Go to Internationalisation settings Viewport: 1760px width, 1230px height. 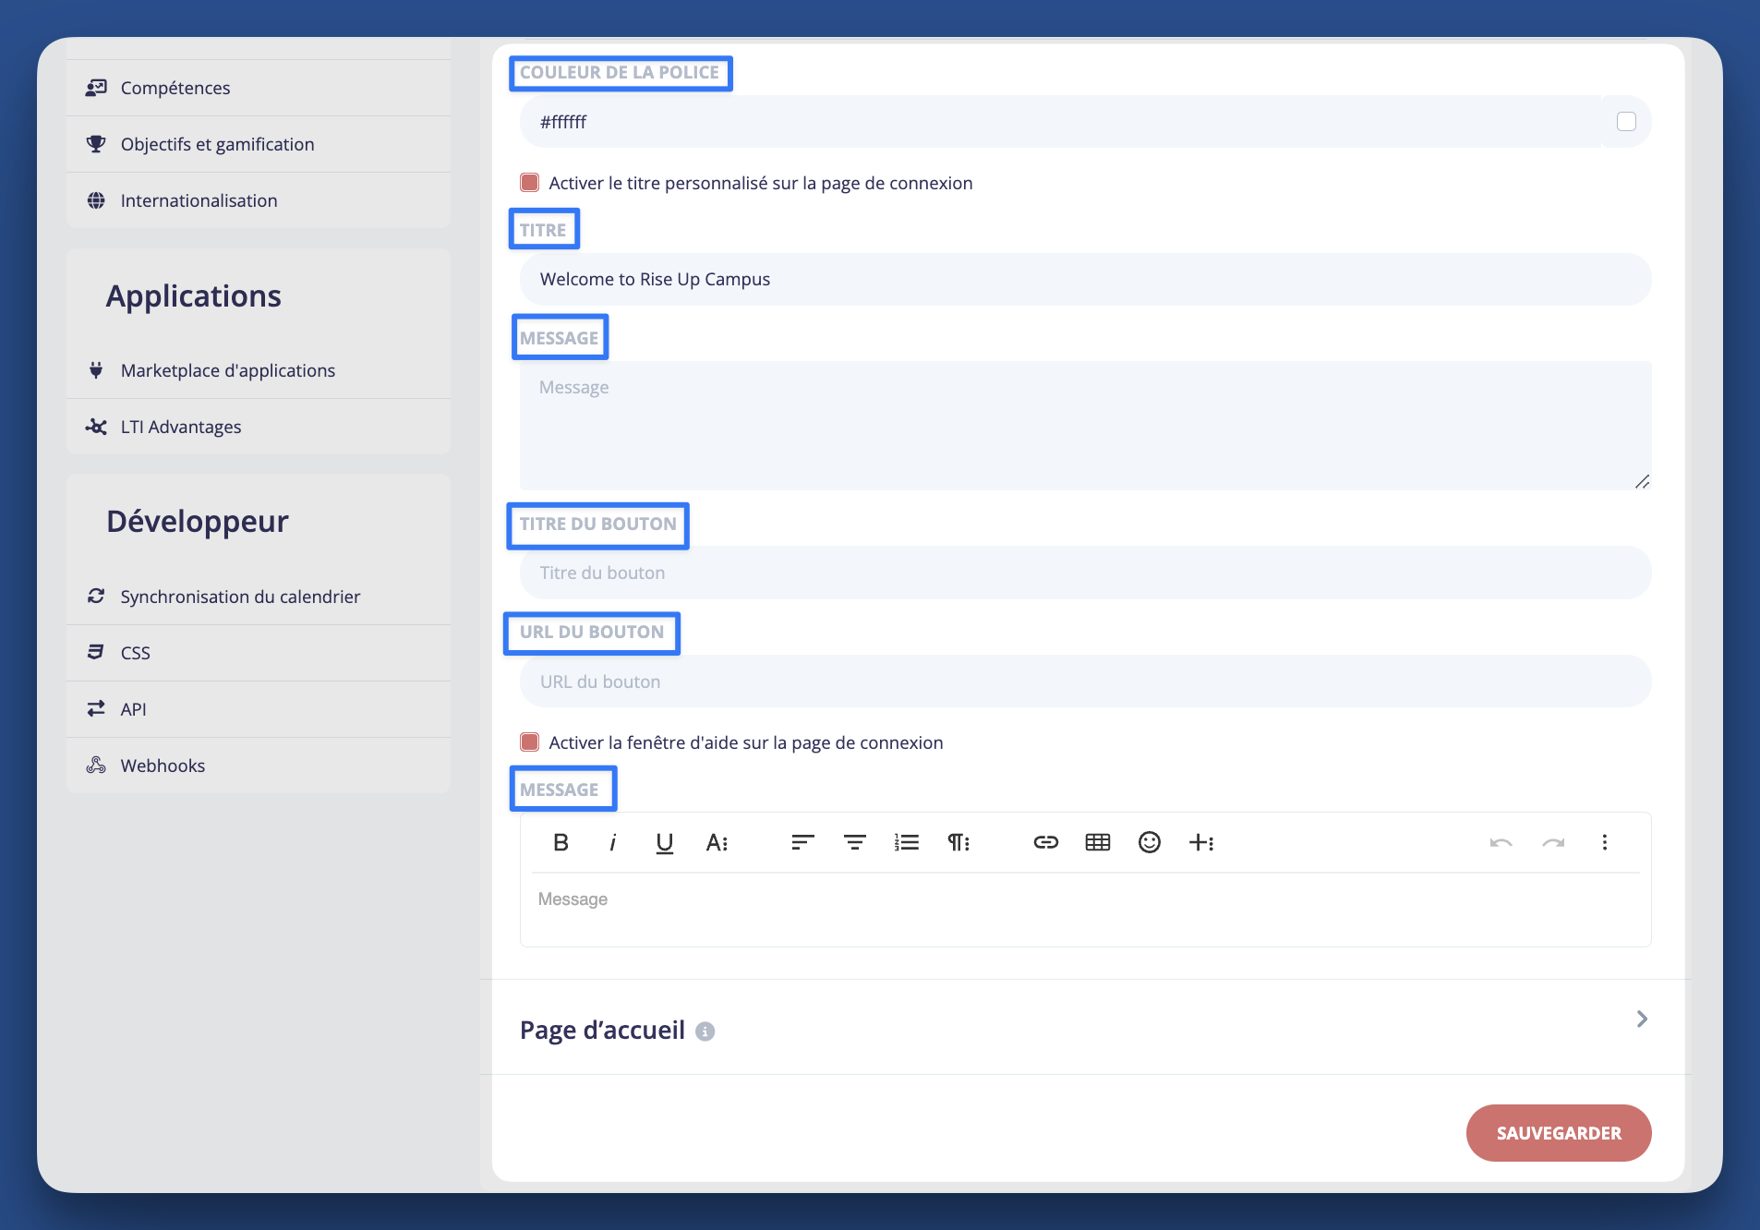259,200
